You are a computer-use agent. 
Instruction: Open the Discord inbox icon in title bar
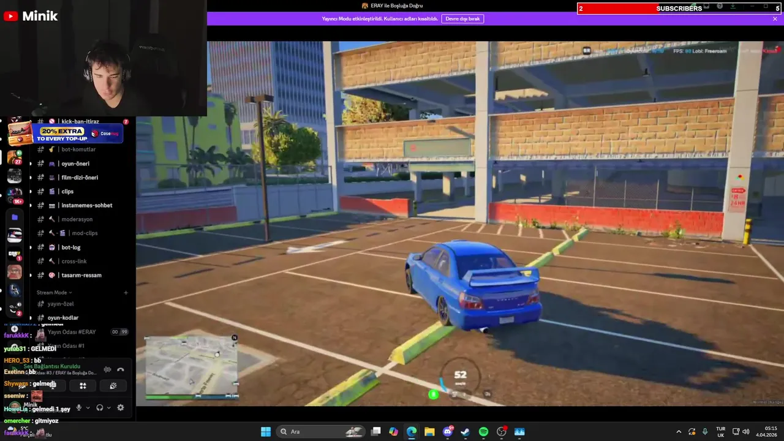click(x=706, y=6)
